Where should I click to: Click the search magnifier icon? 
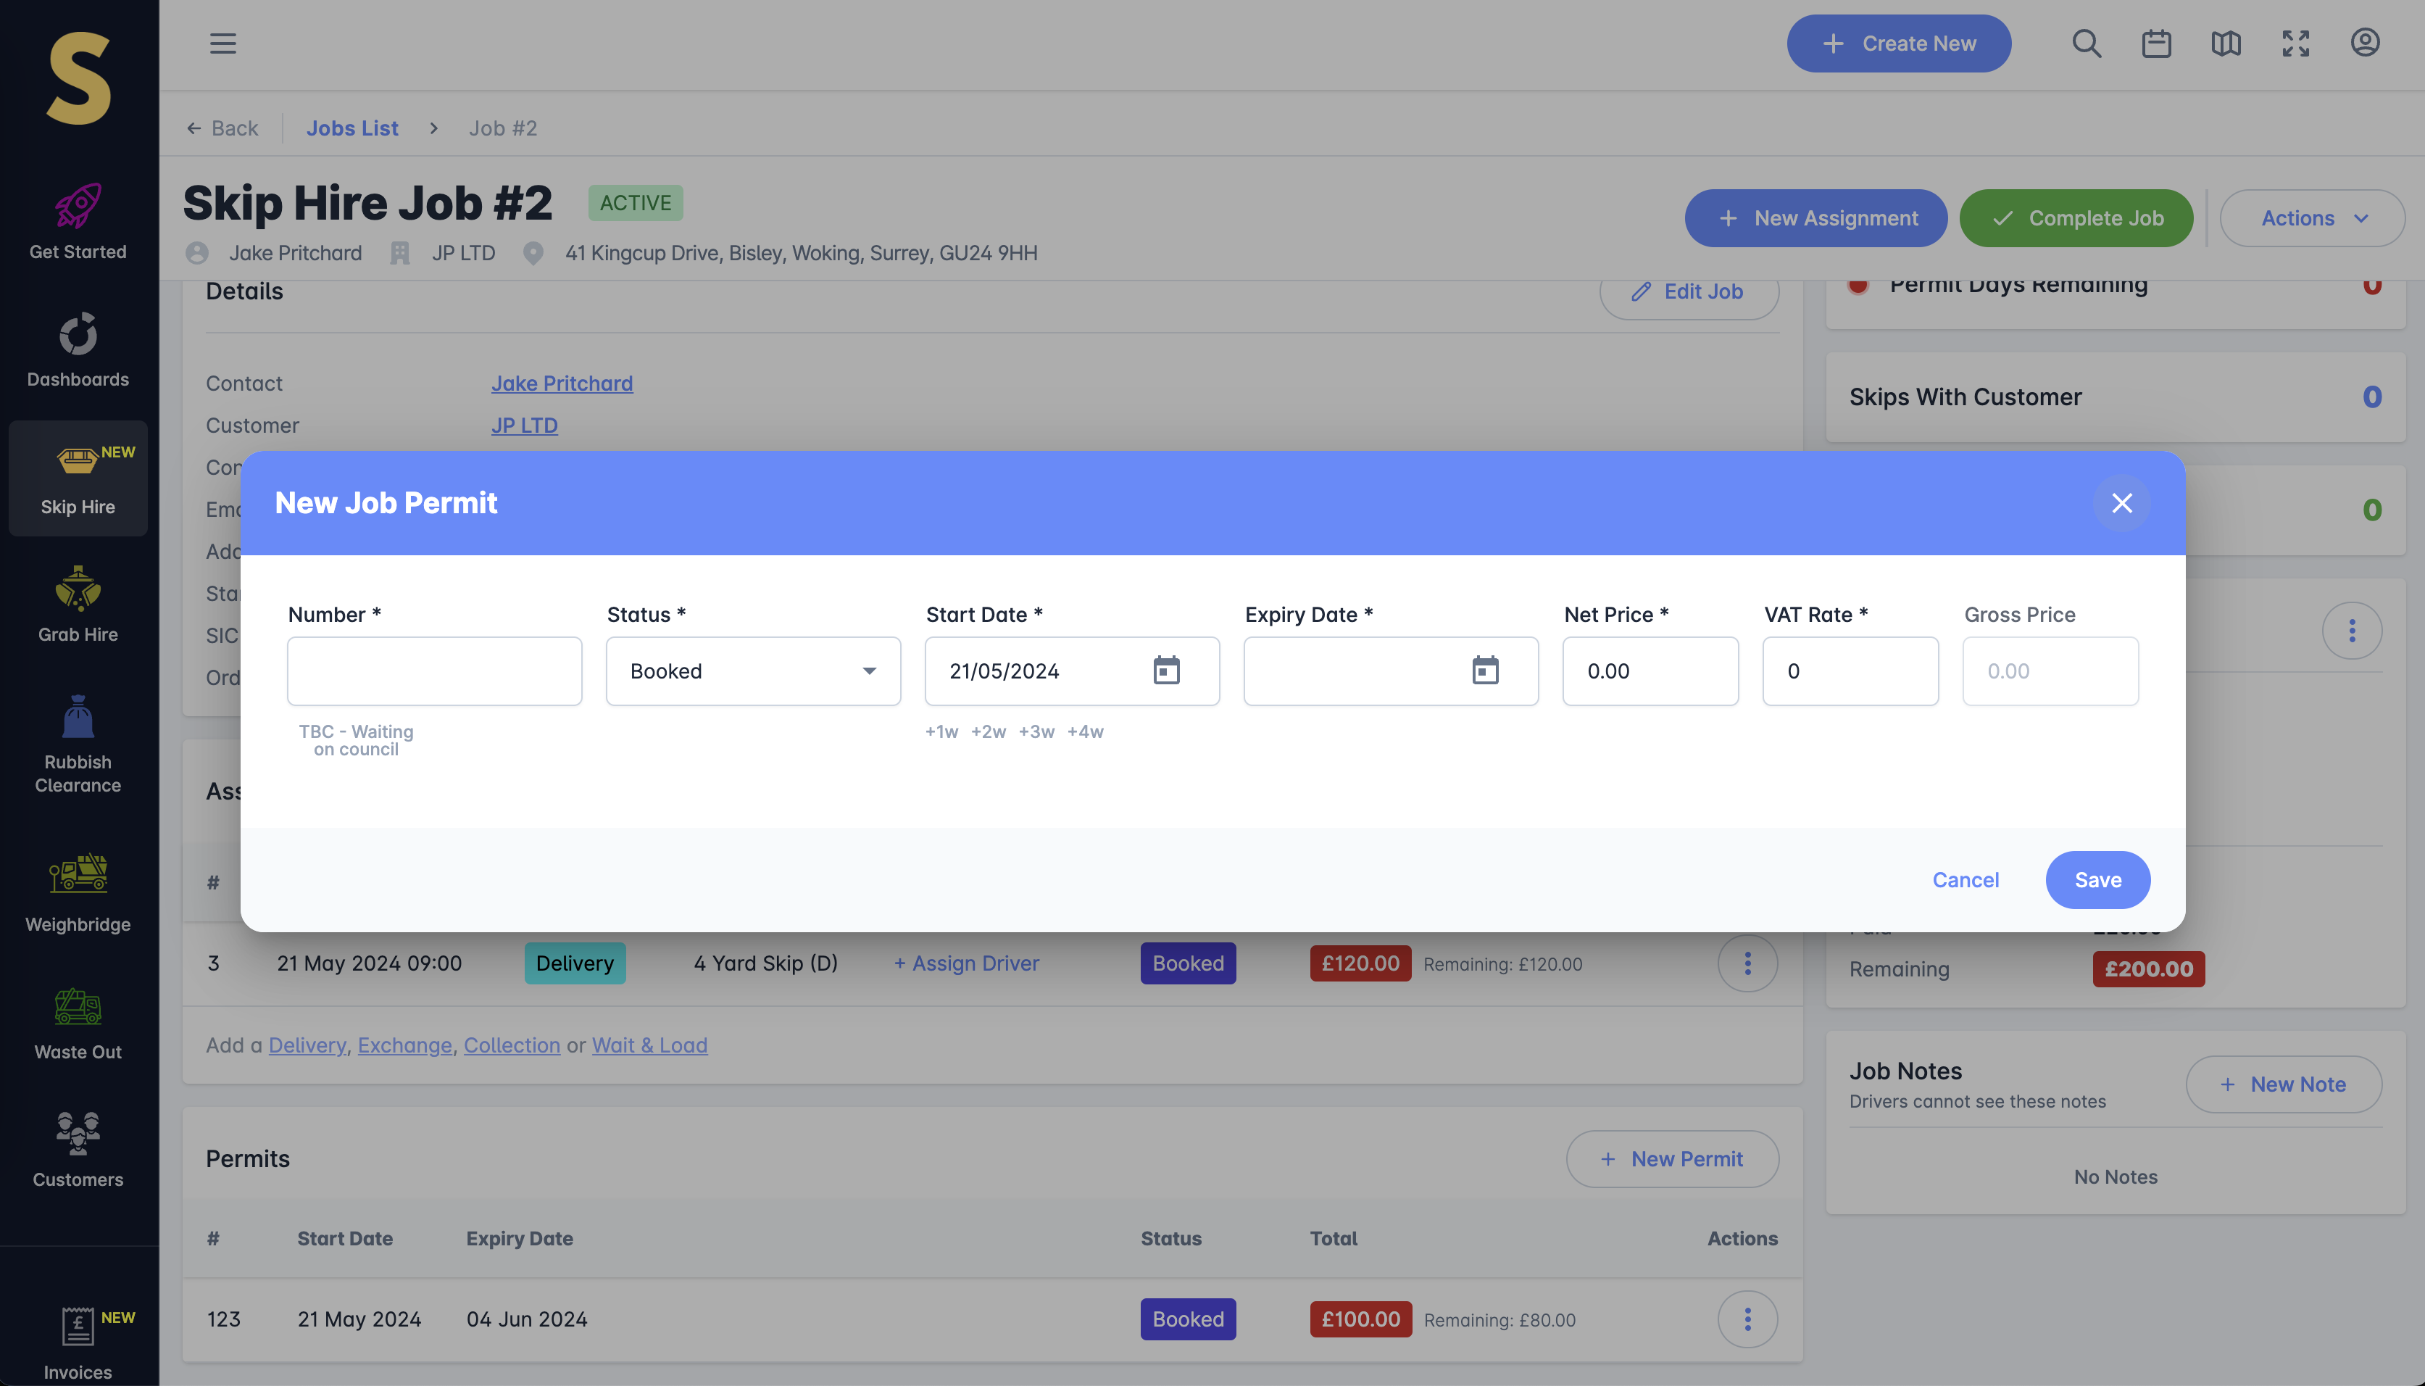point(2087,43)
